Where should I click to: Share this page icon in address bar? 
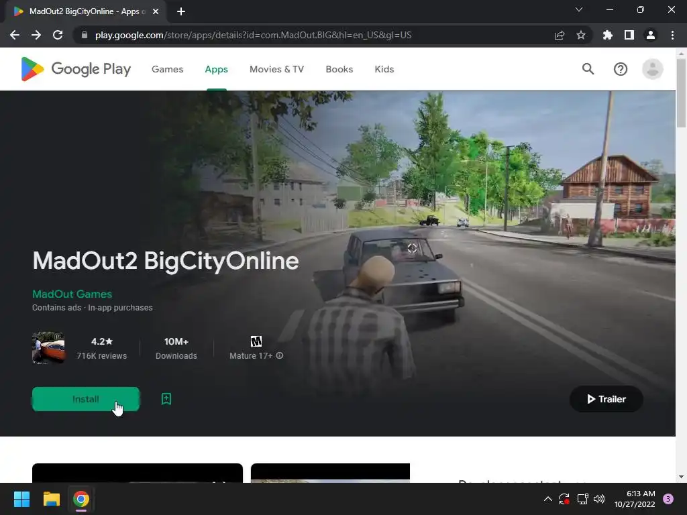pyautogui.click(x=560, y=35)
